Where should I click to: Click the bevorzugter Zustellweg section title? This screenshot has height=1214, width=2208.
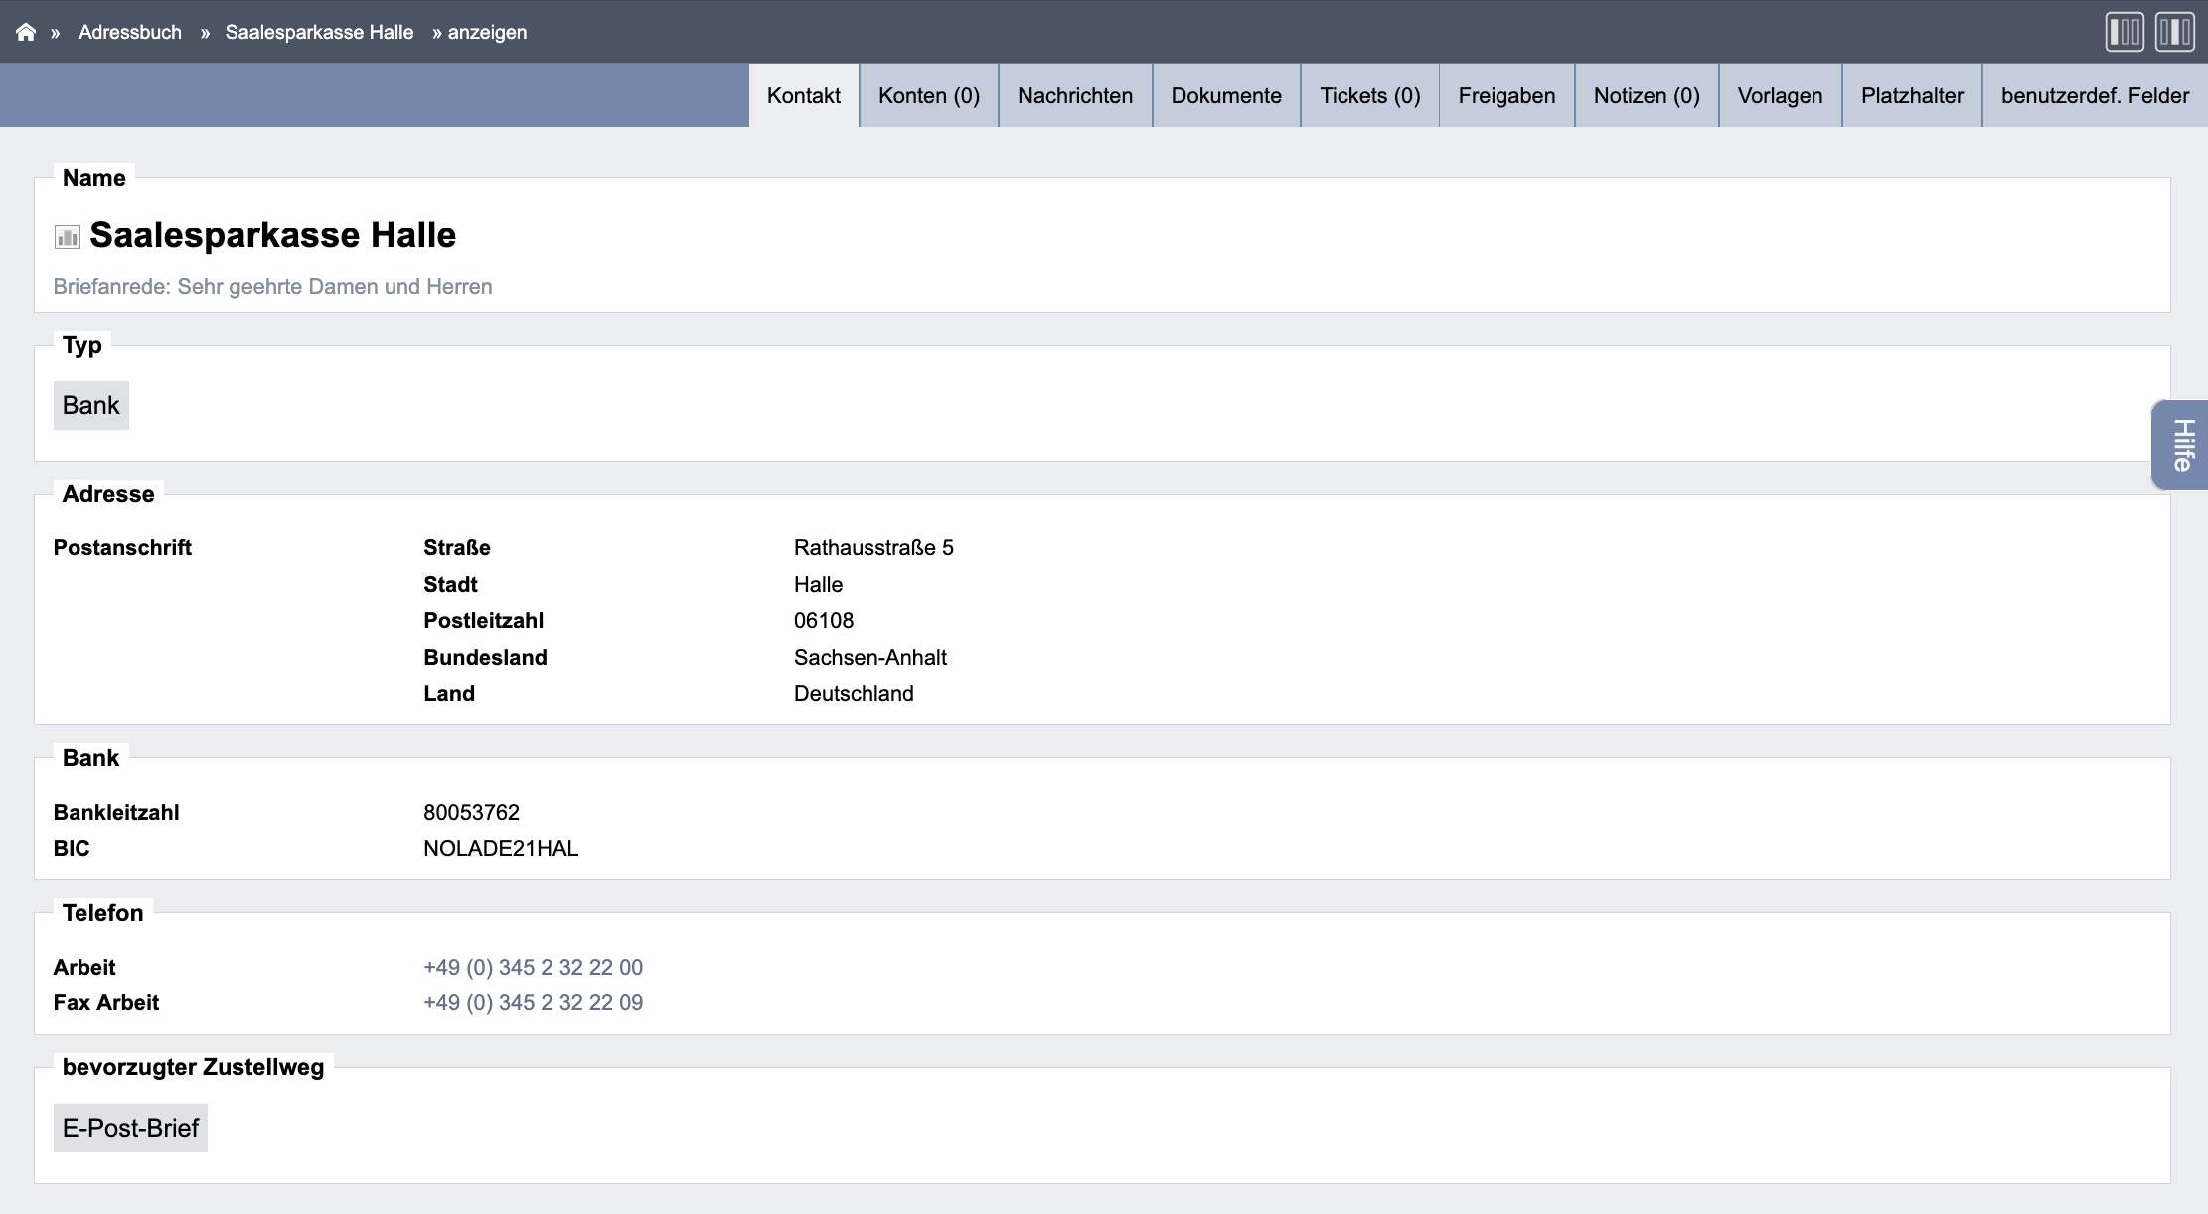click(x=193, y=1067)
